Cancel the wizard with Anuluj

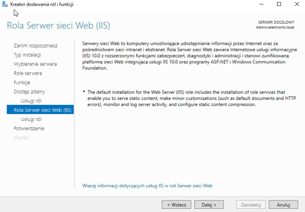pos(283,205)
